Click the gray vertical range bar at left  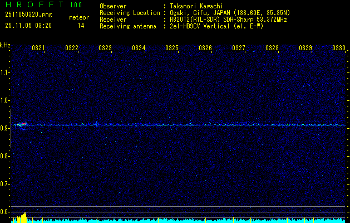[x=11, y=129]
